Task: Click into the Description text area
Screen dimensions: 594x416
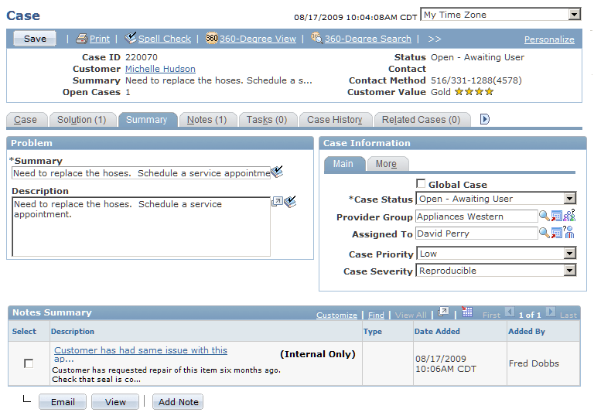Action: coord(142,227)
